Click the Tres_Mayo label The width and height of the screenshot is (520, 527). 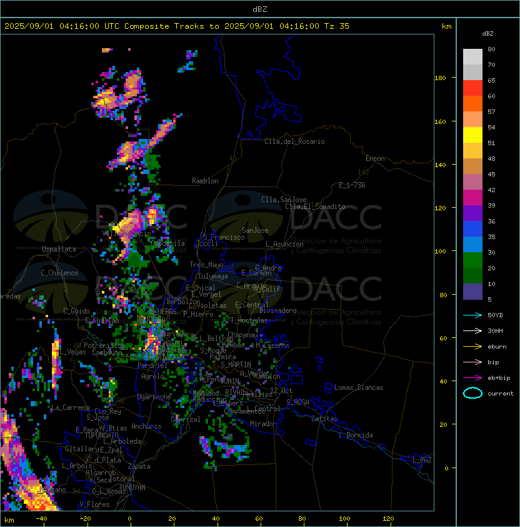(x=206, y=265)
